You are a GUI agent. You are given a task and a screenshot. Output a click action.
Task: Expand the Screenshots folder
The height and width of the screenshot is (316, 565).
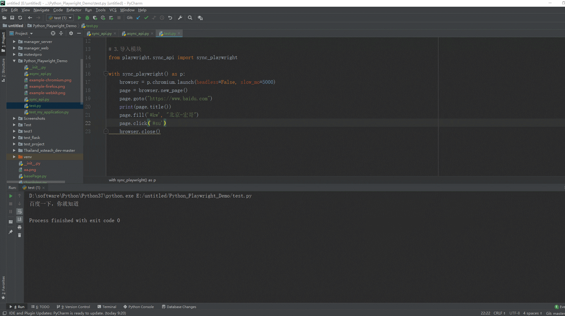point(14,119)
